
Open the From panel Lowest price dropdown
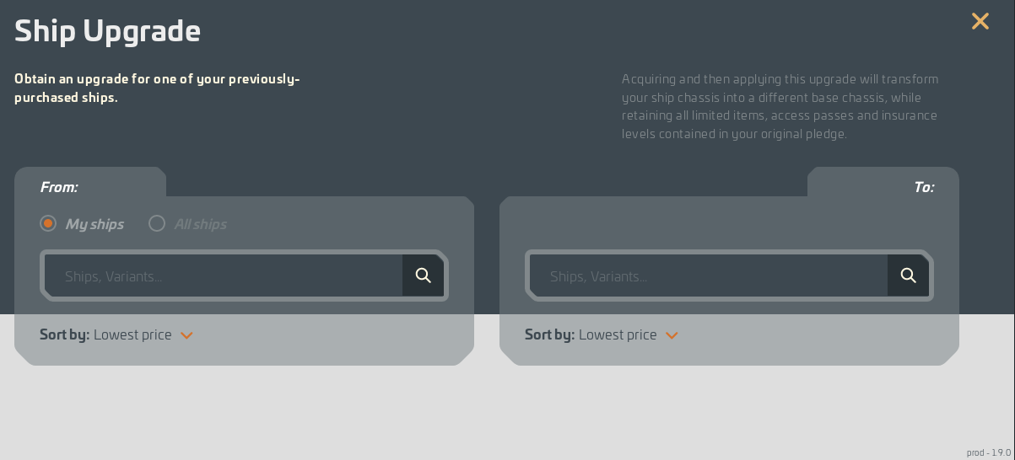[x=132, y=334]
